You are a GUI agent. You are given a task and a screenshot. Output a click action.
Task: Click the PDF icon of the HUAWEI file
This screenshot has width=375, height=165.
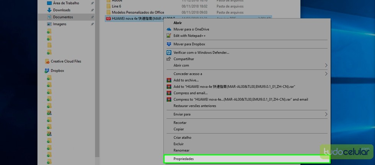(x=108, y=18)
